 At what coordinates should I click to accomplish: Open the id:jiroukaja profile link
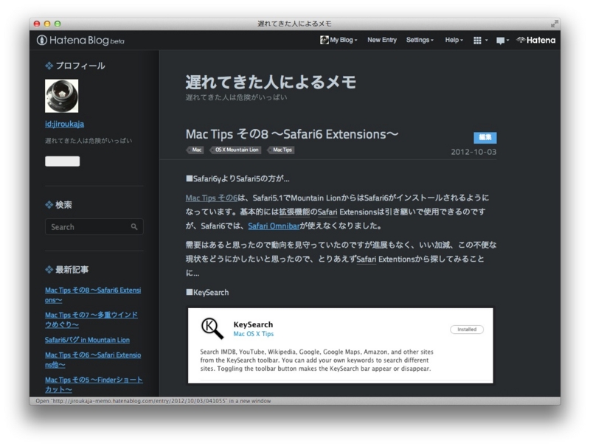coord(64,124)
